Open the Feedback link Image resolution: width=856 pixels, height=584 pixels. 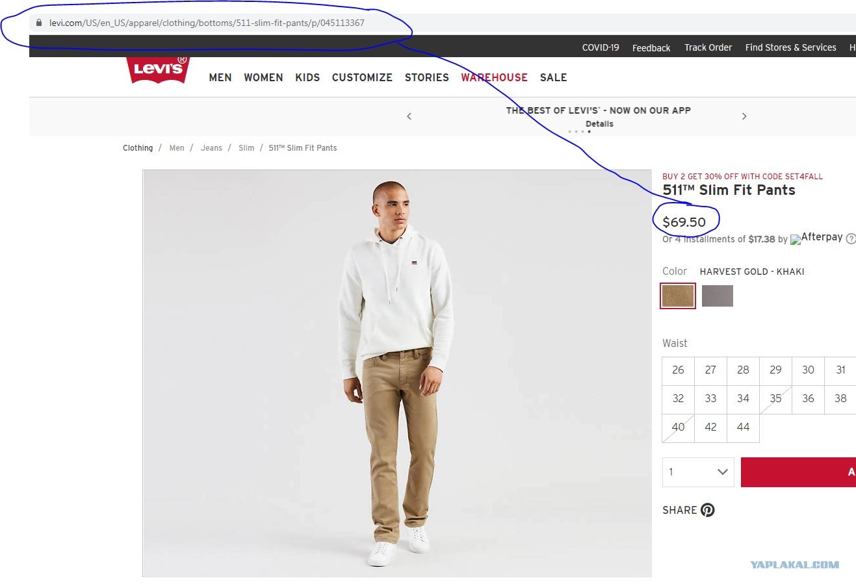click(651, 47)
